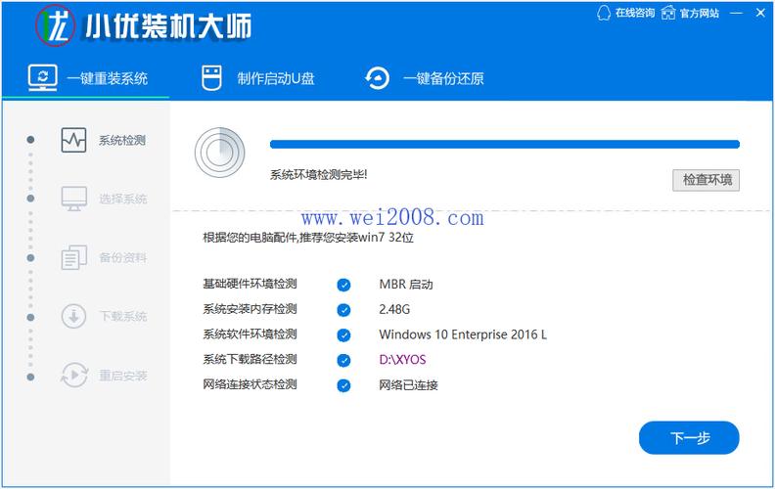
Task: Click the 备份资料 documents icon
Action: click(x=74, y=257)
